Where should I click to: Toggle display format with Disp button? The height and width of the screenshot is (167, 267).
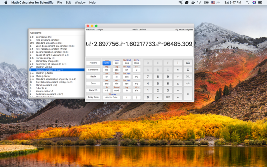137,63
